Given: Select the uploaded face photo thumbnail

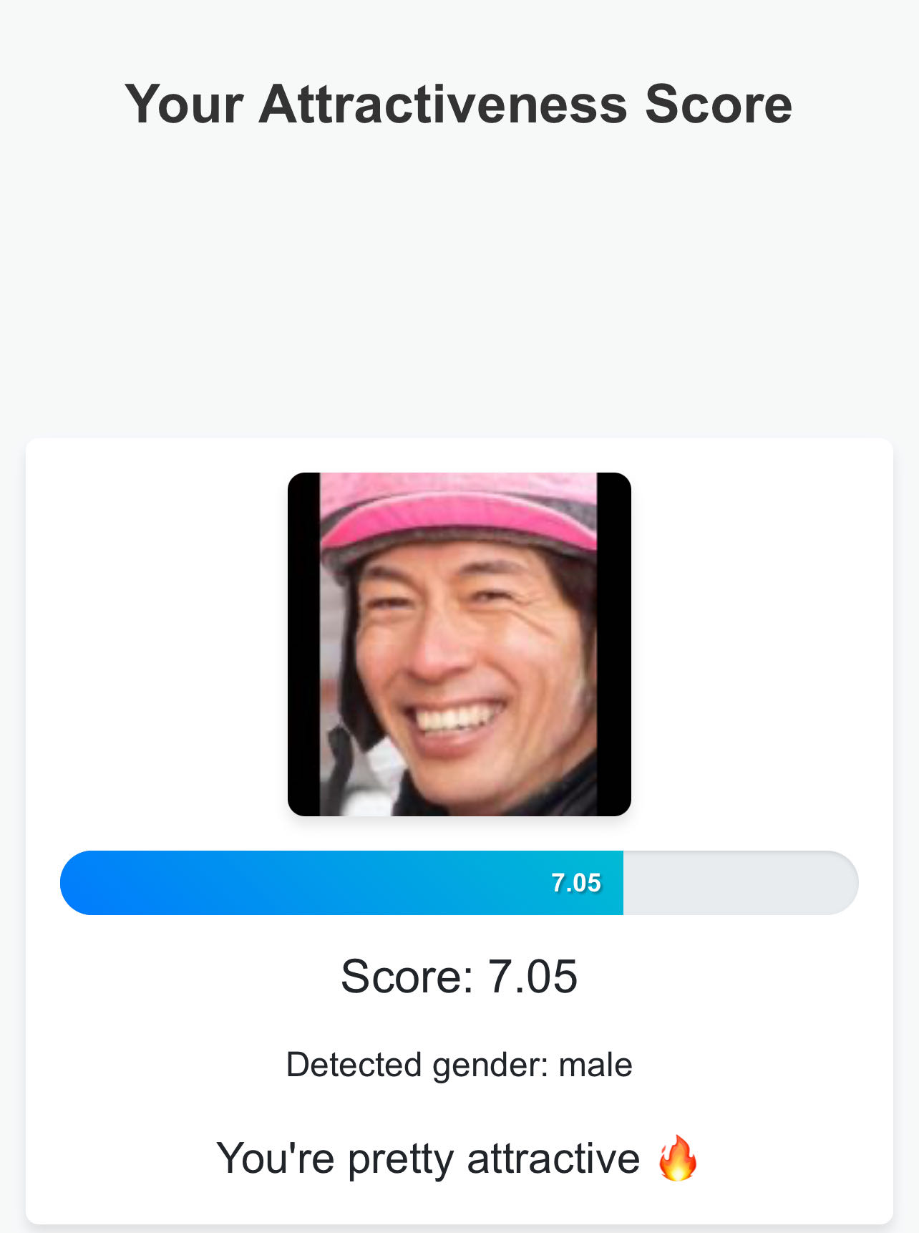Looking at the screenshot, I should tap(459, 644).
